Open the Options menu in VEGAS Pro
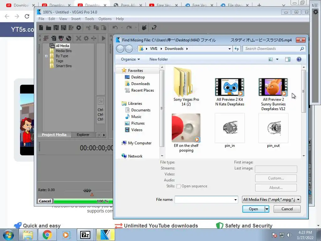 tap(105, 19)
